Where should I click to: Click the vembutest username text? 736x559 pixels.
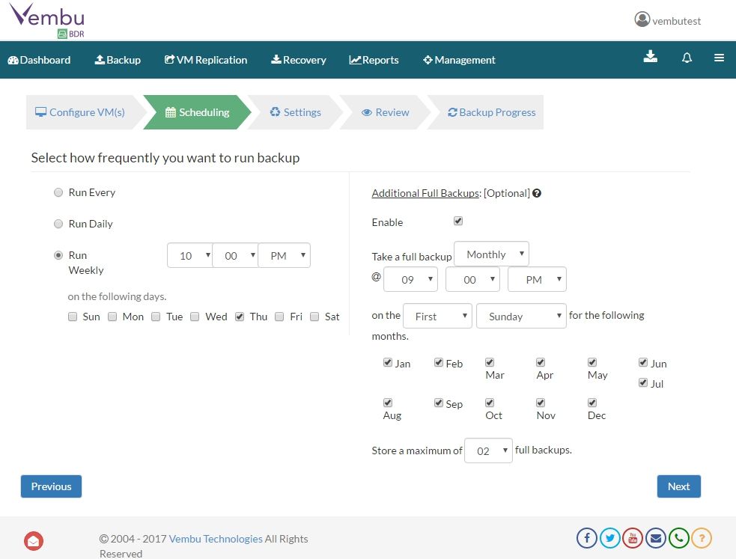676,21
